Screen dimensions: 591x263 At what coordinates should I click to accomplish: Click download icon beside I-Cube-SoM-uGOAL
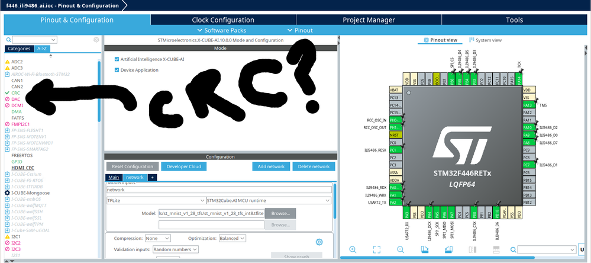point(7,230)
